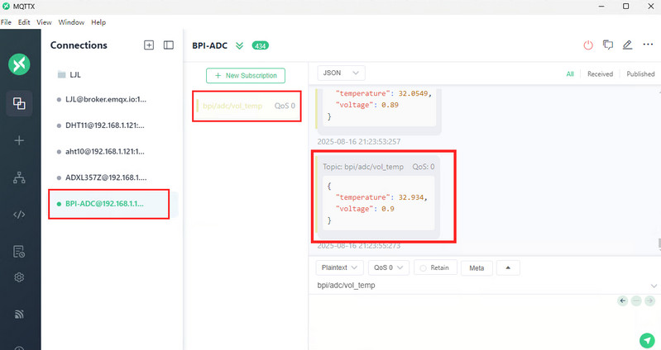The image size is (661, 350).
Task: Click timestamp 2025-08-16 21:23:53:257
Action: click(359, 142)
